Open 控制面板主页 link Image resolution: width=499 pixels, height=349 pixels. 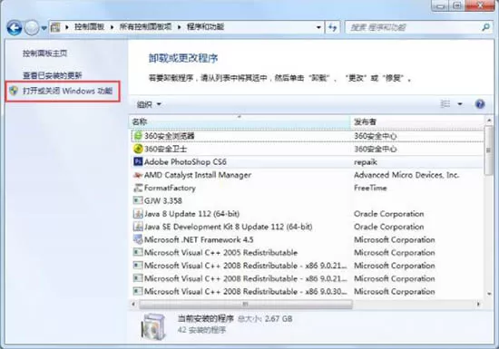pos(44,53)
